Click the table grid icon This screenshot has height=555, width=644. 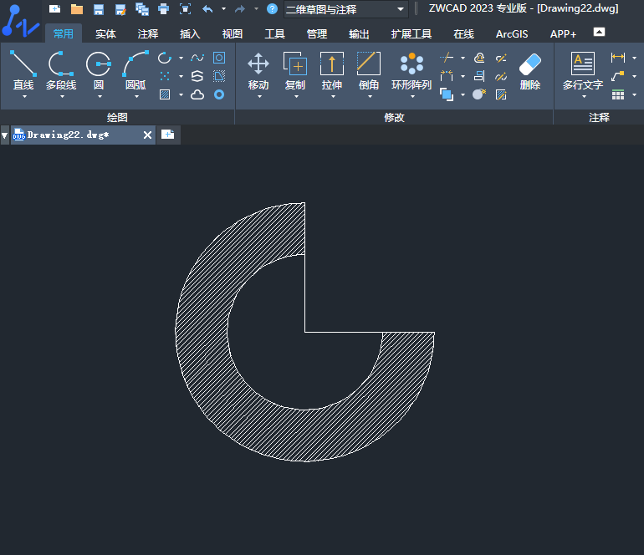(x=618, y=94)
